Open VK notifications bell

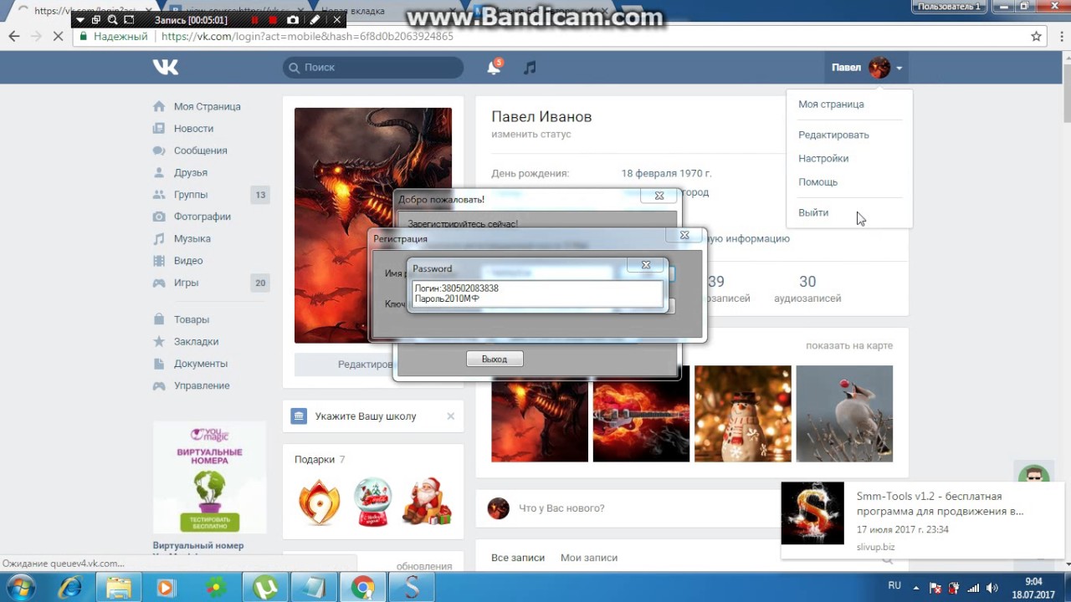(494, 68)
